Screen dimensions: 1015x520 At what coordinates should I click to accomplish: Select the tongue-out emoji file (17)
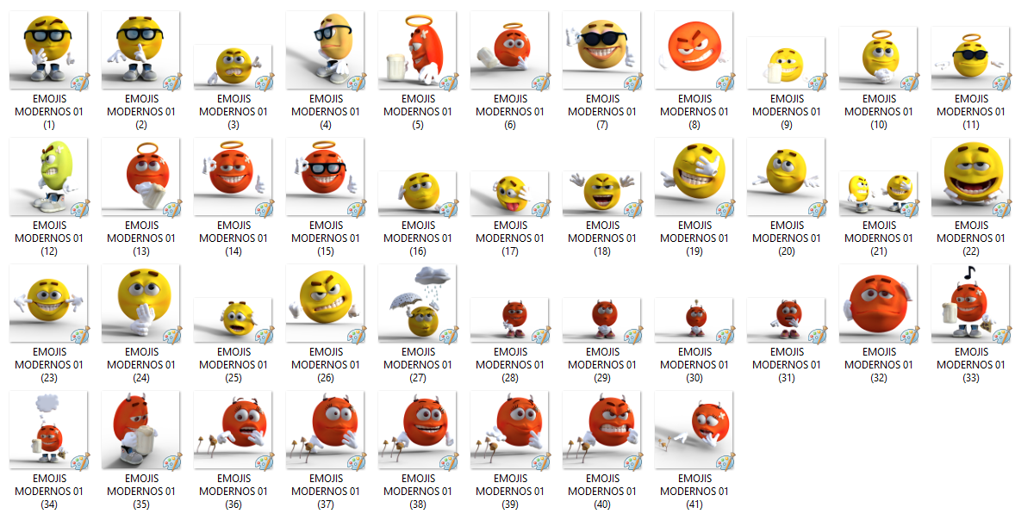point(509,193)
